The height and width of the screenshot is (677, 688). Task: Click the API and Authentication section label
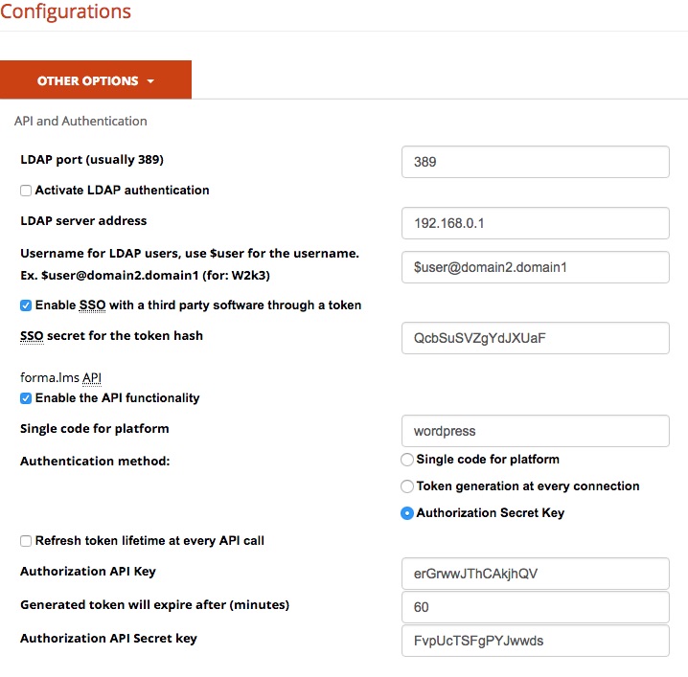tap(80, 122)
